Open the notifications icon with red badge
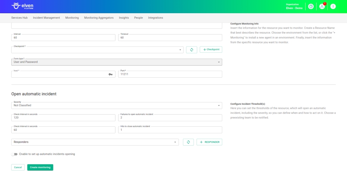 click(322, 6)
